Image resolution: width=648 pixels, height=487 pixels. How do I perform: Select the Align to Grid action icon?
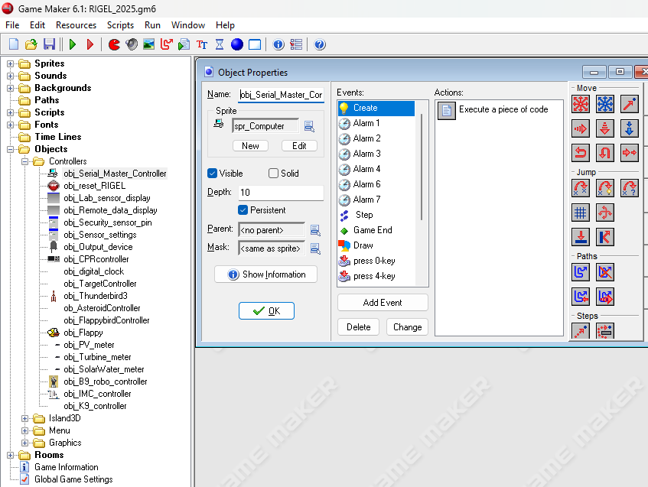(x=581, y=213)
